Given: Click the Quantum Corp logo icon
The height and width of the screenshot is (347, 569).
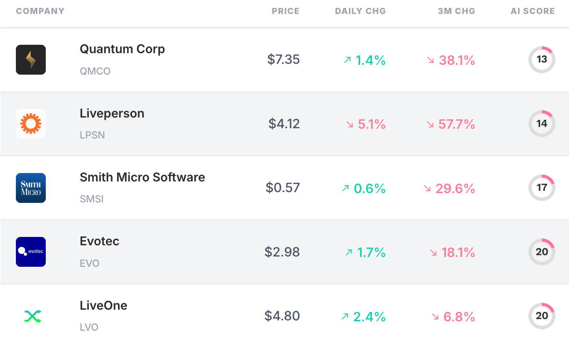Looking at the screenshot, I should 31,60.
